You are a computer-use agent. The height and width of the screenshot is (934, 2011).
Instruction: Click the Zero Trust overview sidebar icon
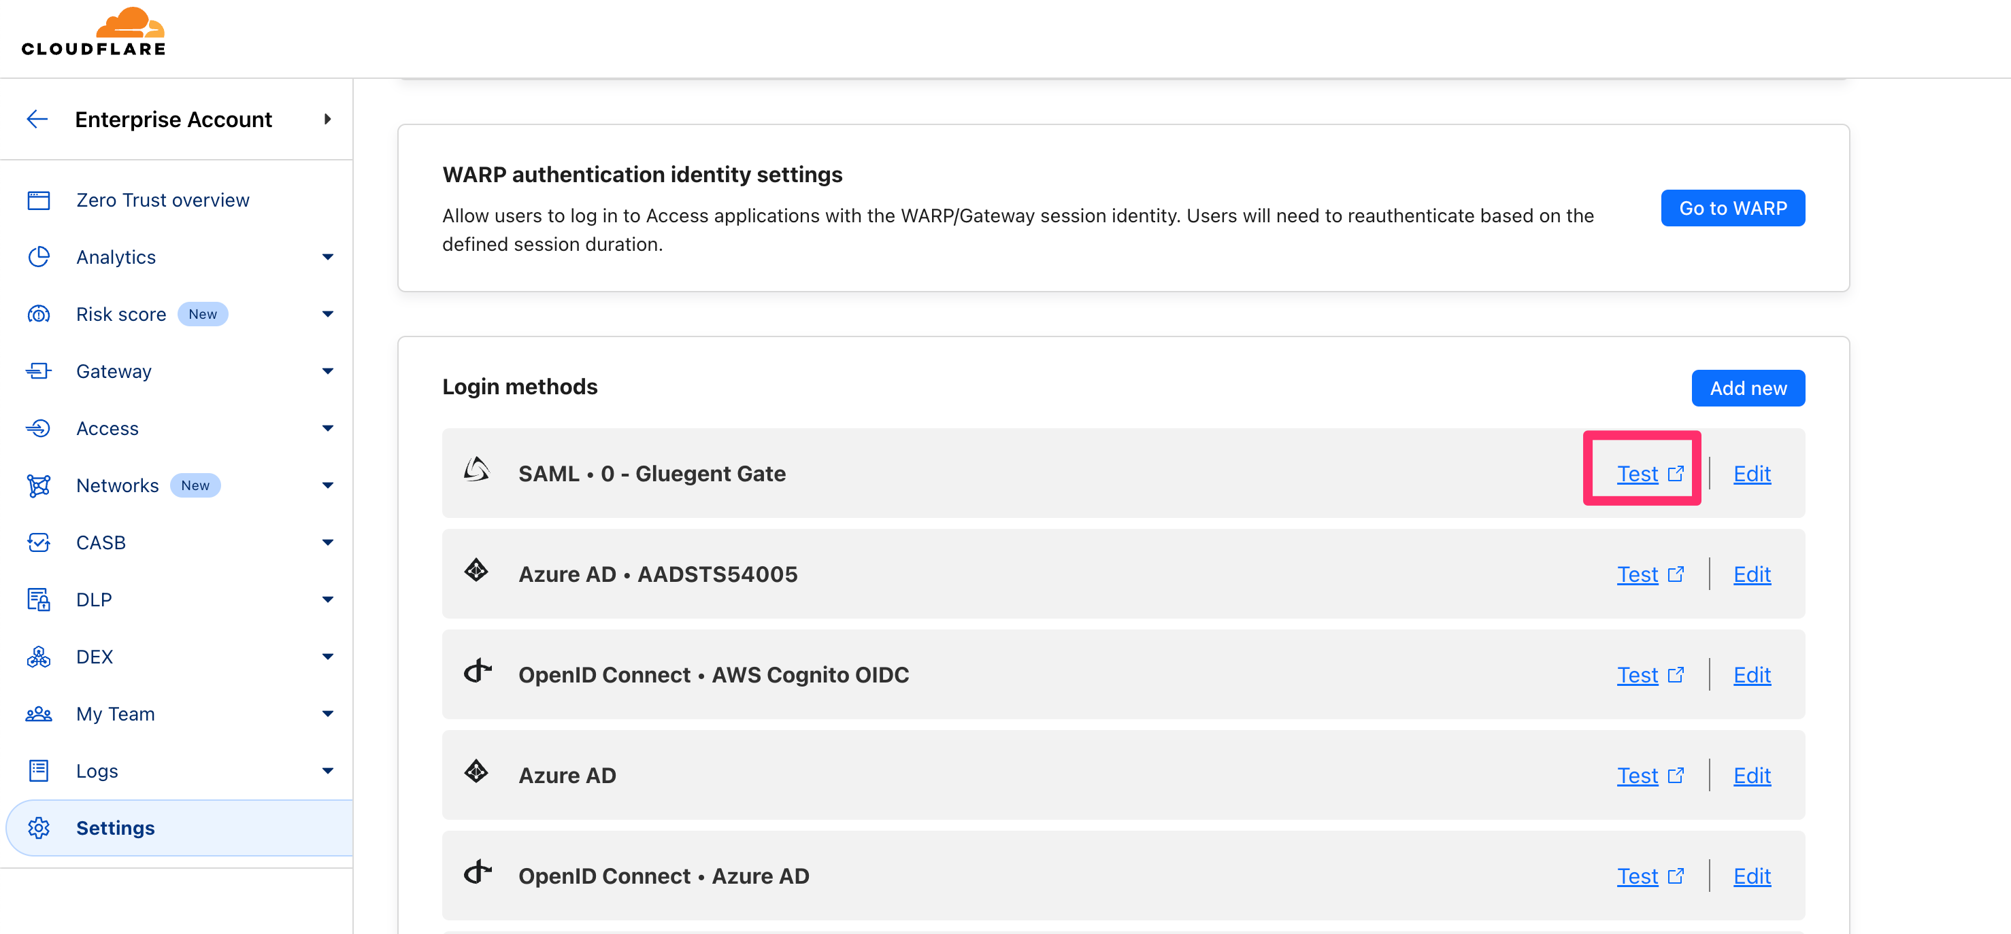pos(38,200)
